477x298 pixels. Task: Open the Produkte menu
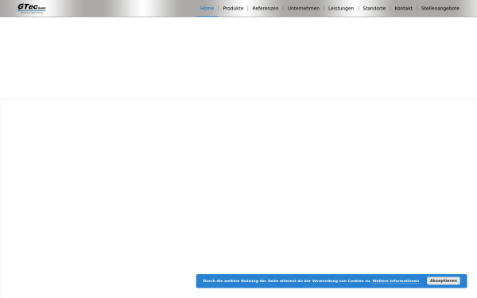233,8
